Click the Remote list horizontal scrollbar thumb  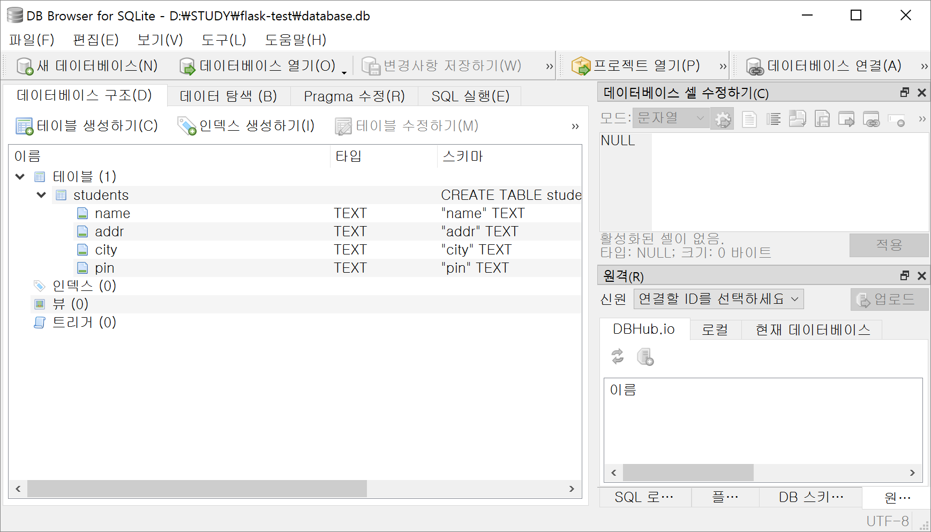pos(688,473)
